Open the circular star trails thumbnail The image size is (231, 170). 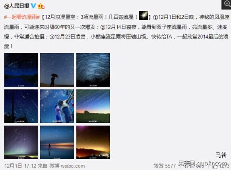pyautogui.click(x=93, y=70)
